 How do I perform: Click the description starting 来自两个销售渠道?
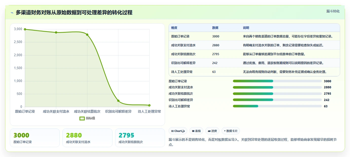(x=288, y=36)
